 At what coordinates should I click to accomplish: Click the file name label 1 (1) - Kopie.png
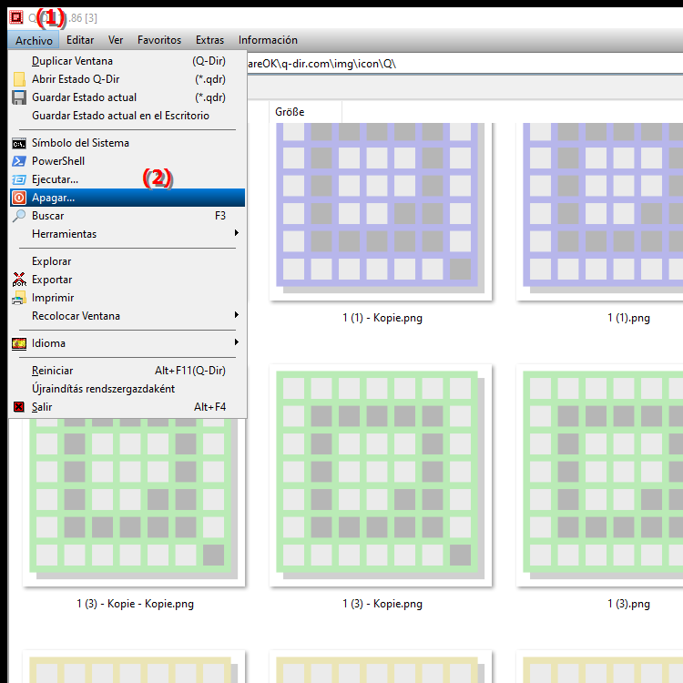pos(382,318)
